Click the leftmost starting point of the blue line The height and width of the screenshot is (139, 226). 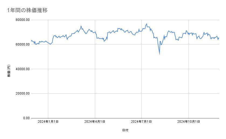tap(32, 41)
